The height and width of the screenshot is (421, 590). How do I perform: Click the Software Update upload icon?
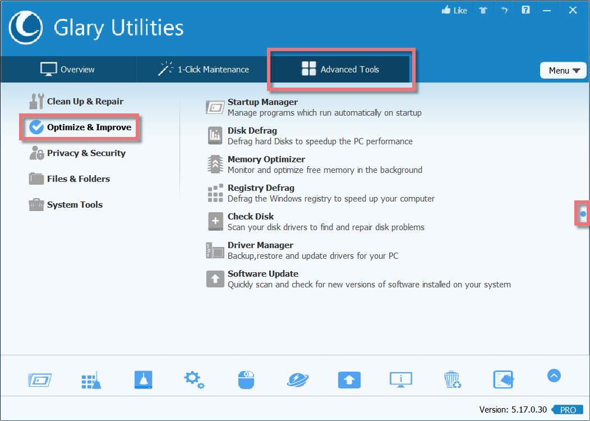coord(215,278)
